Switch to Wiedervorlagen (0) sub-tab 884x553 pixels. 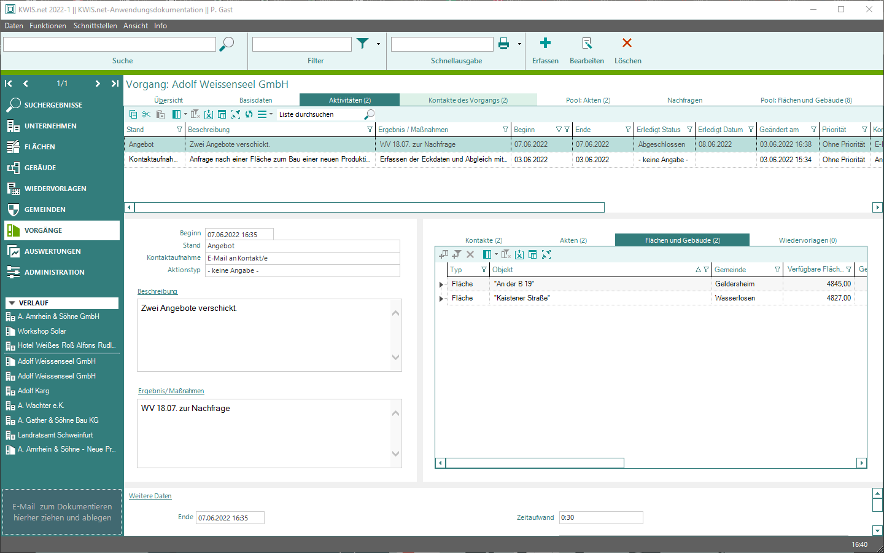pyautogui.click(x=808, y=240)
